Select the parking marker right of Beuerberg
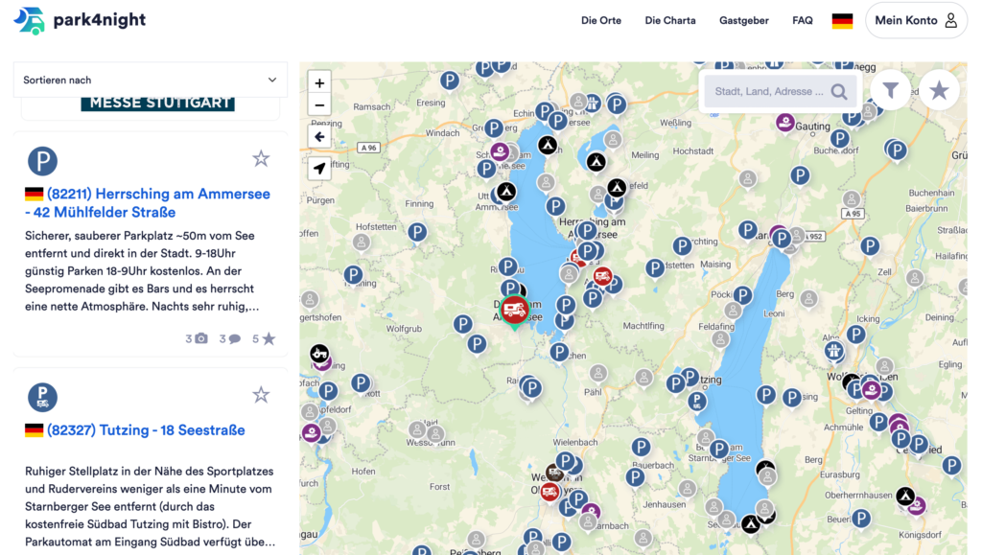Screen dimensions: 982x555 (x=861, y=518)
